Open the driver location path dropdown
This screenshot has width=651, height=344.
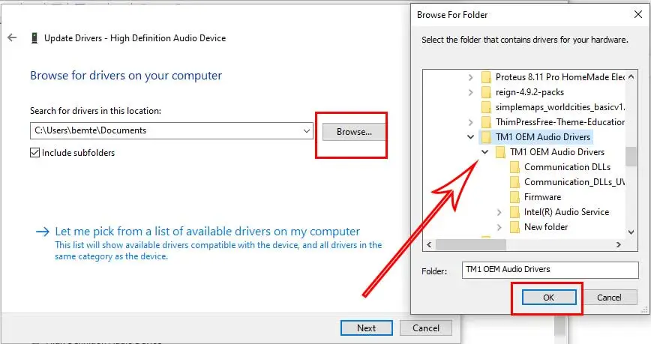click(x=306, y=130)
